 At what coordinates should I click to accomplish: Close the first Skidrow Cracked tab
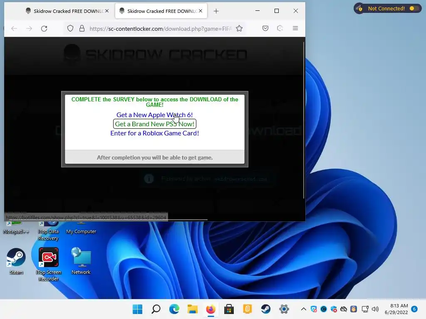point(107,11)
